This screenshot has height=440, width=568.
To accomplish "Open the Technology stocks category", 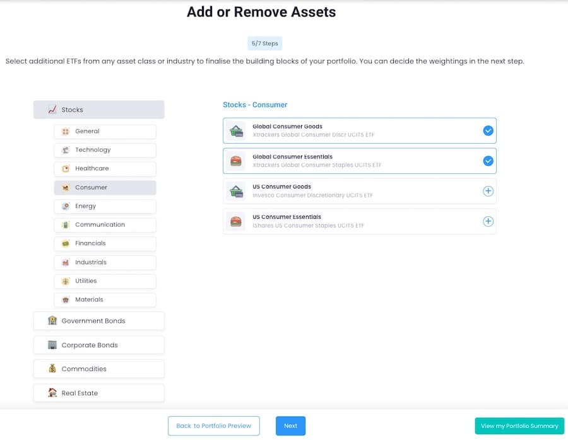I will click(x=105, y=150).
